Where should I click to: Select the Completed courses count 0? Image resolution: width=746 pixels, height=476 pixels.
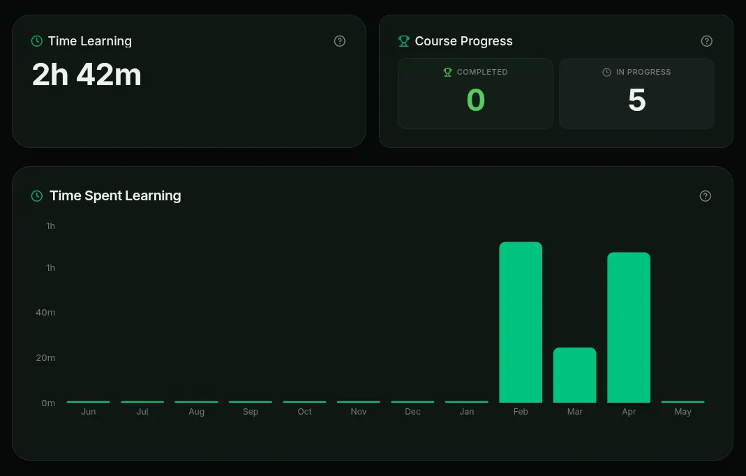point(475,100)
